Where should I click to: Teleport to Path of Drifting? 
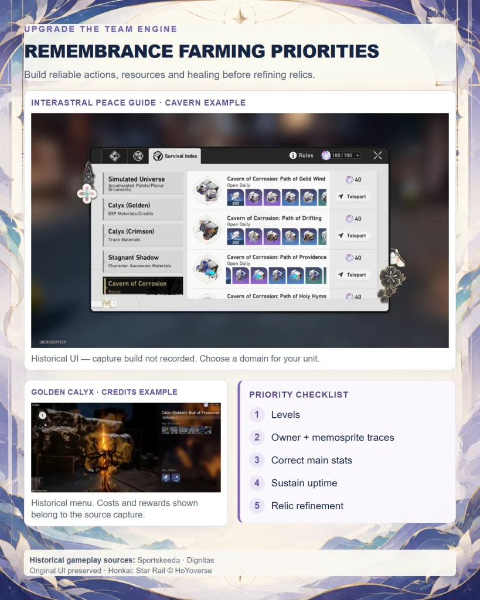pos(353,236)
